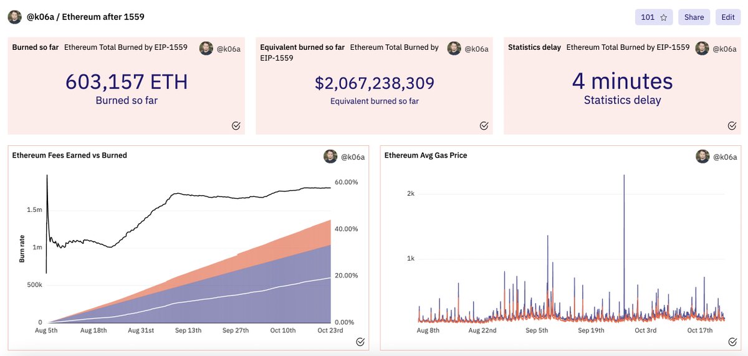Screen dimensions: 748x356
Task: Click the avatar in Equivalent burned so far card
Action: (x=454, y=49)
